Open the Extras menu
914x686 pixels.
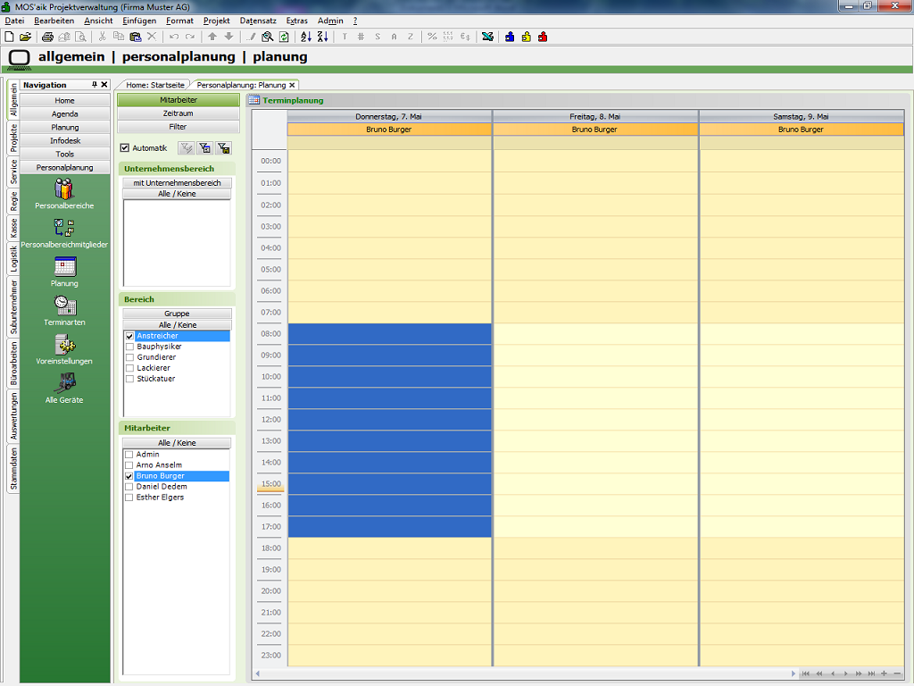(296, 21)
